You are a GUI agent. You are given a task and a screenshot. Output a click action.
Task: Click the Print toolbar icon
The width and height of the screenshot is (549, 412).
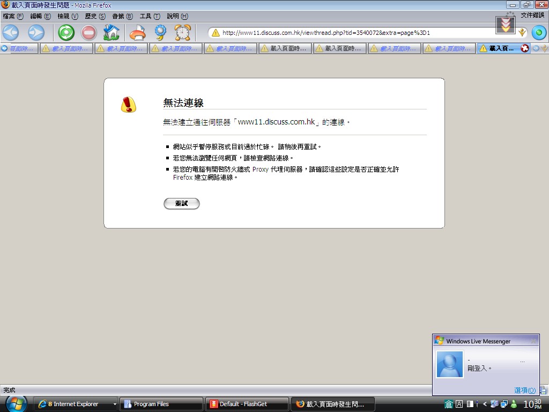click(x=138, y=33)
